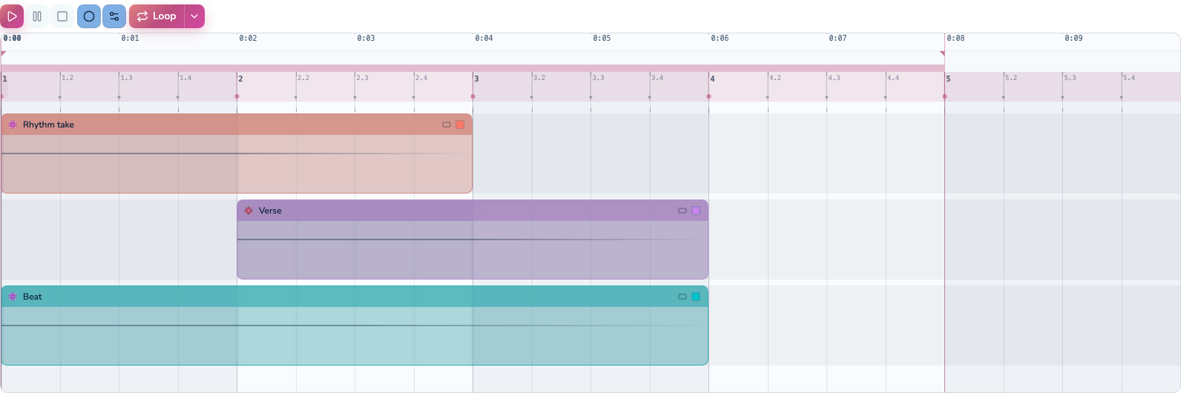Viewport: 1181px width, 393px height.
Task: Click the loop end triangle marker
Action: (942, 53)
